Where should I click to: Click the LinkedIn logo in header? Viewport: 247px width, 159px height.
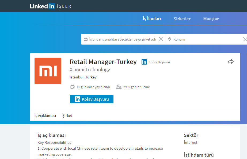[42, 6]
